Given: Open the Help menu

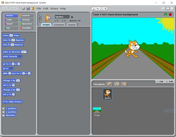Looking at the screenshot, I should [x=63, y=9].
